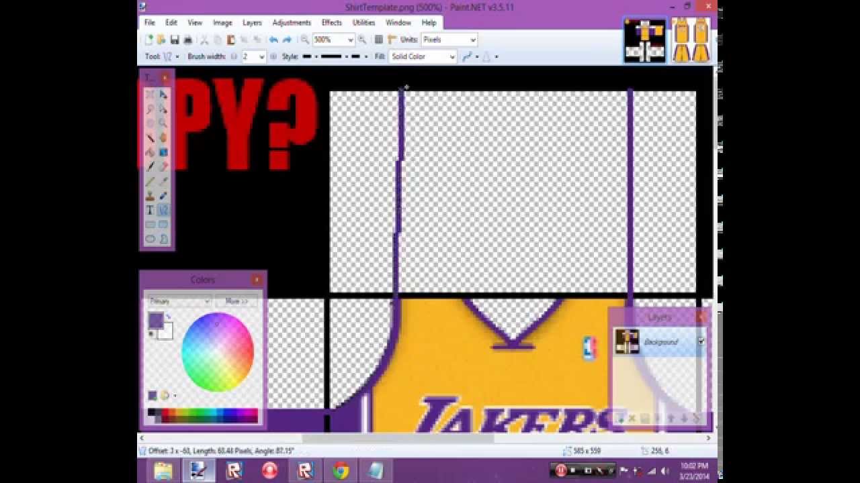Click the Zoom in magnifier icon
The width and height of the screenshot is (860, 483).
pyautogui.click(x=362, y=40)
